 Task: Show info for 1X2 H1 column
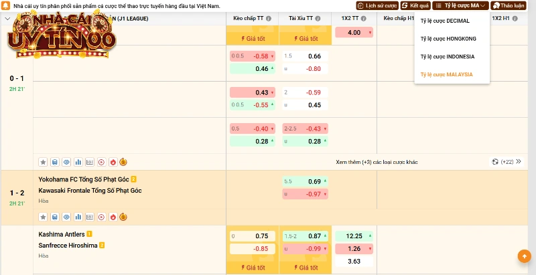click(515, 19)
